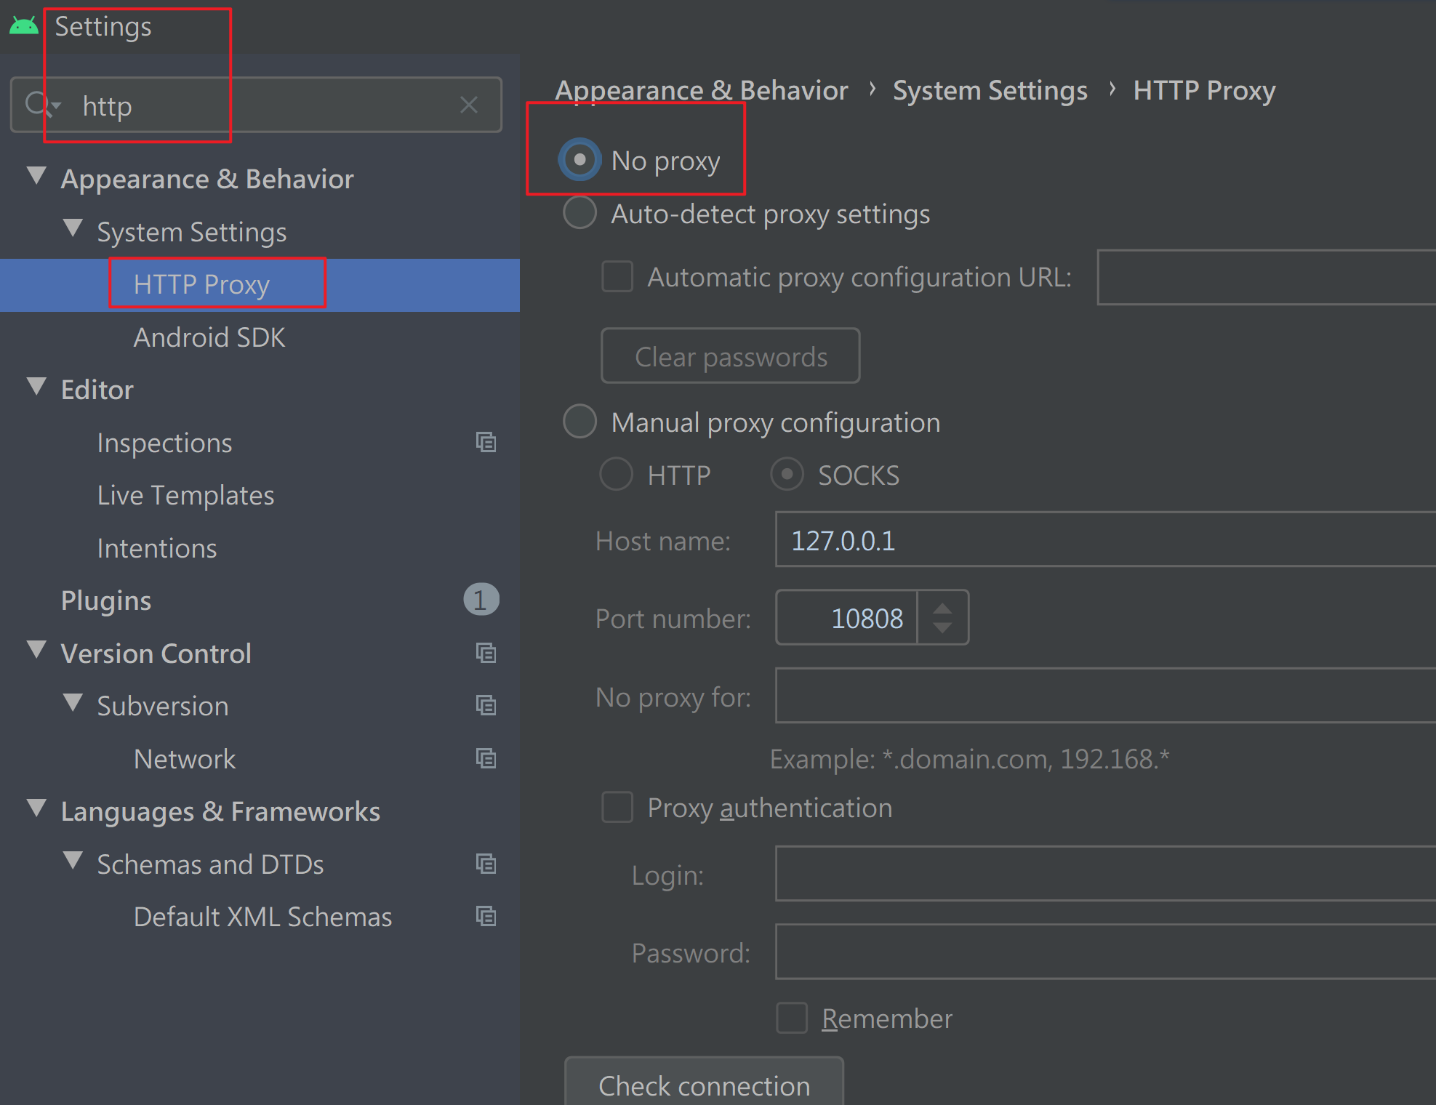
Task: Click the project-level icon beside Default XML Schemas
Action: pyautogui.click(x=486, y=916)
